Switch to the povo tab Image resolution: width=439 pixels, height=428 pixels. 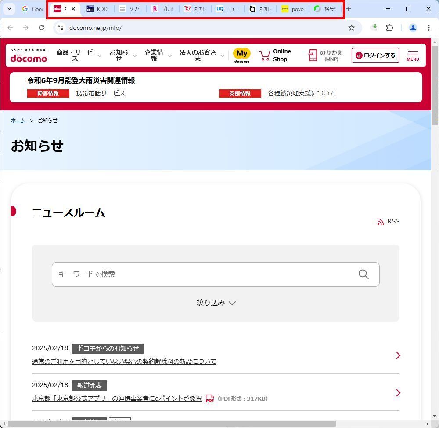292,9
